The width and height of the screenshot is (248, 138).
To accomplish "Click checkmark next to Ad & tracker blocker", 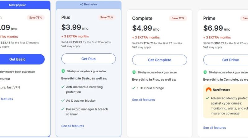I will pos(63,100).
